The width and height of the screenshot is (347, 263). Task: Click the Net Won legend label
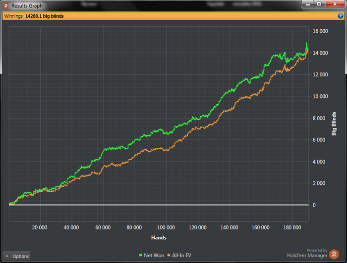154,255
